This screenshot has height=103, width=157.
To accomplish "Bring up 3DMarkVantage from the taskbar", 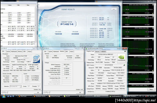I will [x=55, y=96].
